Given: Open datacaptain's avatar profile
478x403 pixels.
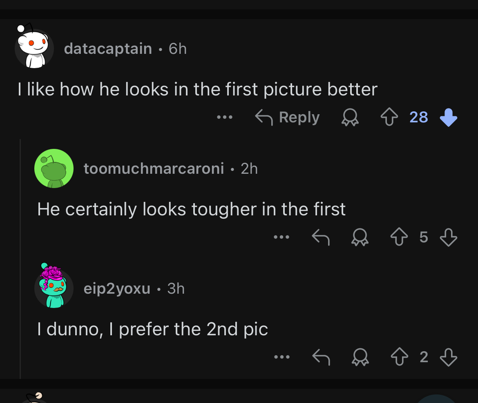Looking at the screenshot, I should pyautogui.click(x=34, y=49).
